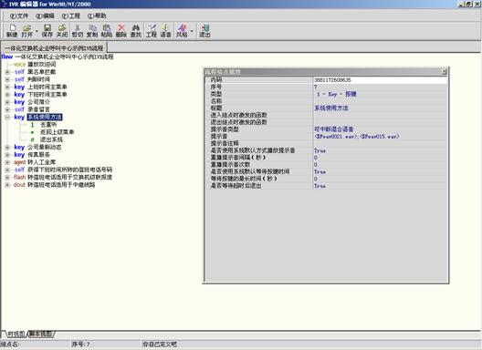This screenshot has height=350, width=482.
Task: Collapse the selected 系统使用方法 key node
Action: (x=7, y=117)
